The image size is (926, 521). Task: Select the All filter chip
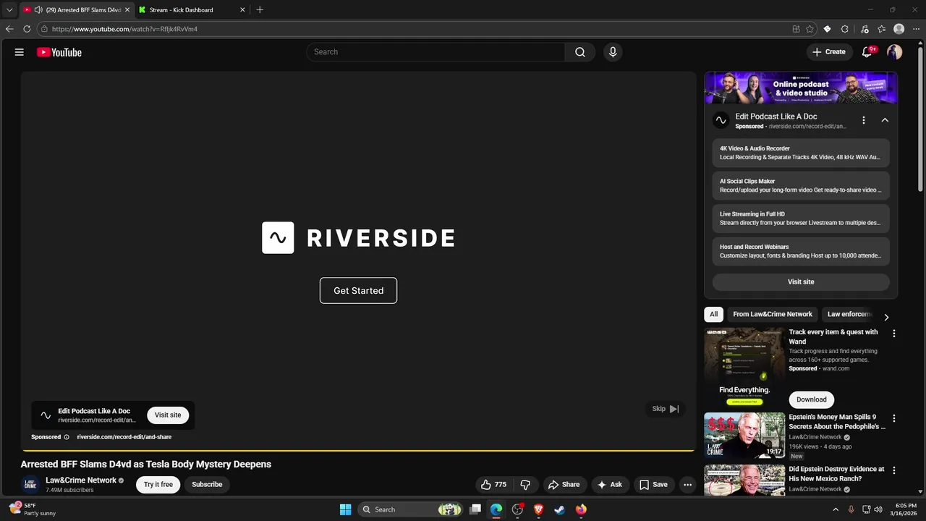[x=713, y=314]
